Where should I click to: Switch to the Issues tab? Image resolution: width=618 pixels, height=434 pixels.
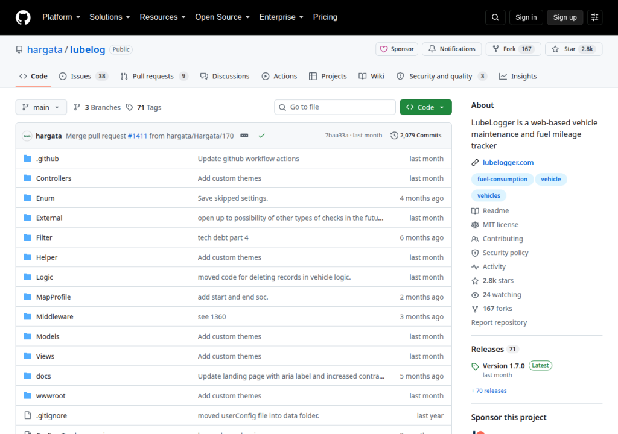tap(83, 77)
